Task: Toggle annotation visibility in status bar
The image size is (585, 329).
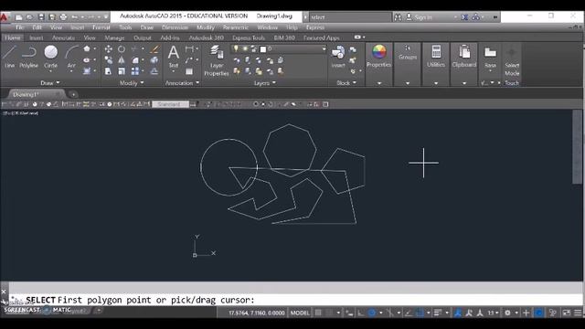Action: click(x=458, y=313)
